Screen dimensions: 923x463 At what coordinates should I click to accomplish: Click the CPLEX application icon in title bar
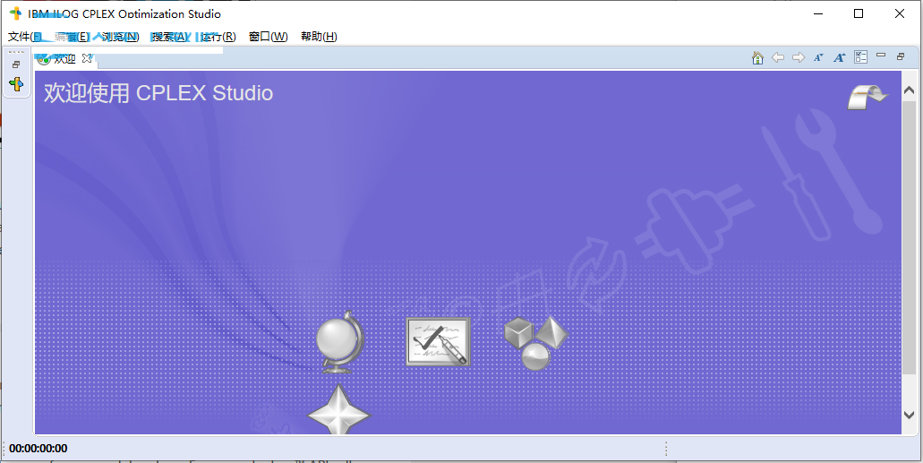tap(15, 13)
